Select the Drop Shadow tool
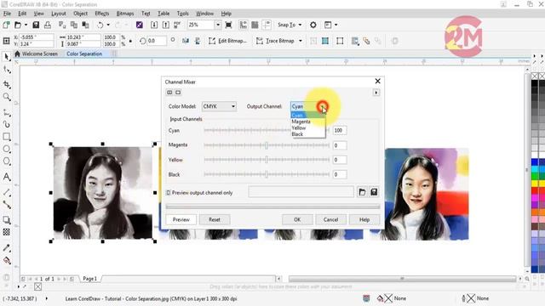 pyautogui.click(x=7, y=220)
